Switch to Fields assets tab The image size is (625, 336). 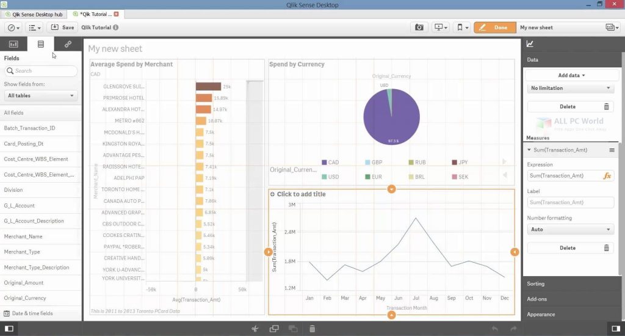pyautogui.click(x=41, y=44)
